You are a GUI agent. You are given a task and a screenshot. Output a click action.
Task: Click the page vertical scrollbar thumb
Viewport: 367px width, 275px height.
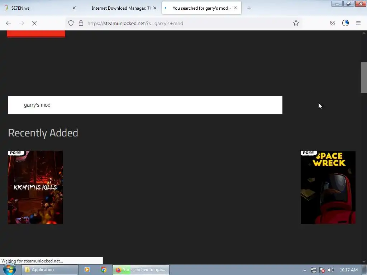click(364, 77)
